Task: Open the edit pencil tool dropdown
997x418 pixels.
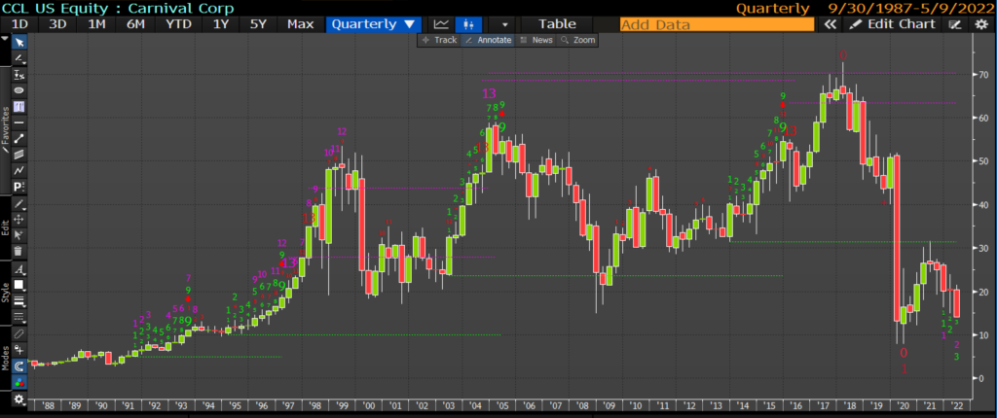Action: click(19, 204)
